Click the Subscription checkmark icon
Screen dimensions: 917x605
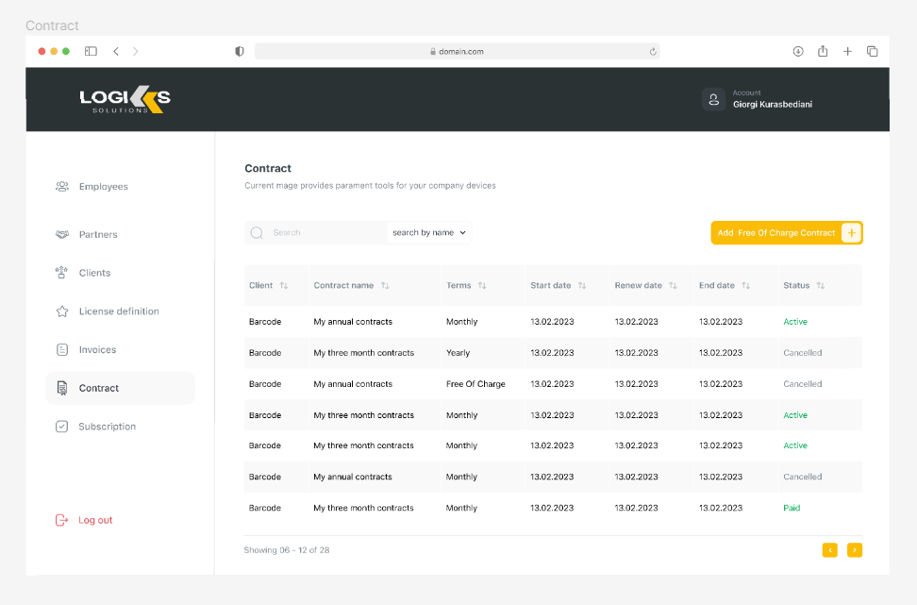(62, 427)
